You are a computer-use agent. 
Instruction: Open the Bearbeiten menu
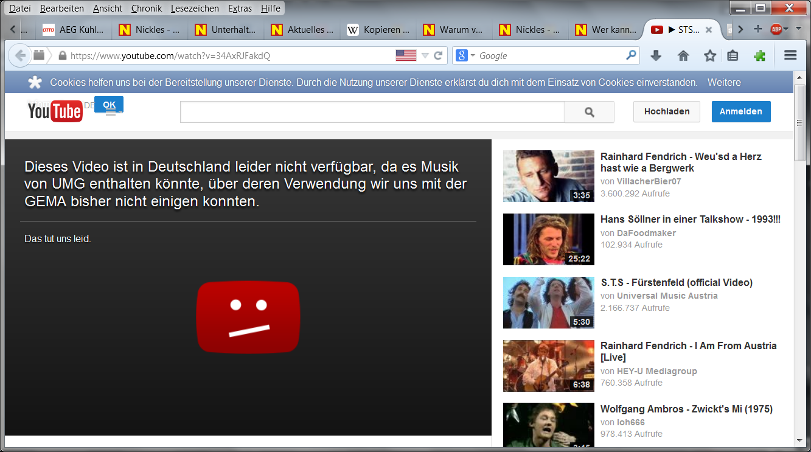click(62, 9)
